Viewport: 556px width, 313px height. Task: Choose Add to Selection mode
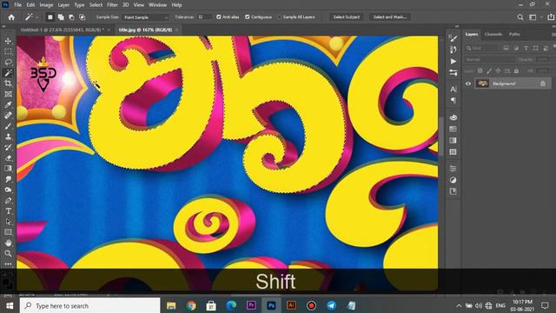coord(61,17)
